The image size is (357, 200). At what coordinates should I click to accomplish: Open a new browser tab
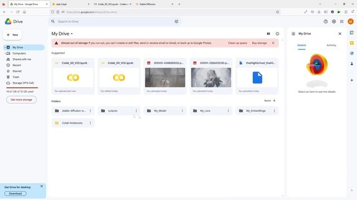tap(179, 4)
